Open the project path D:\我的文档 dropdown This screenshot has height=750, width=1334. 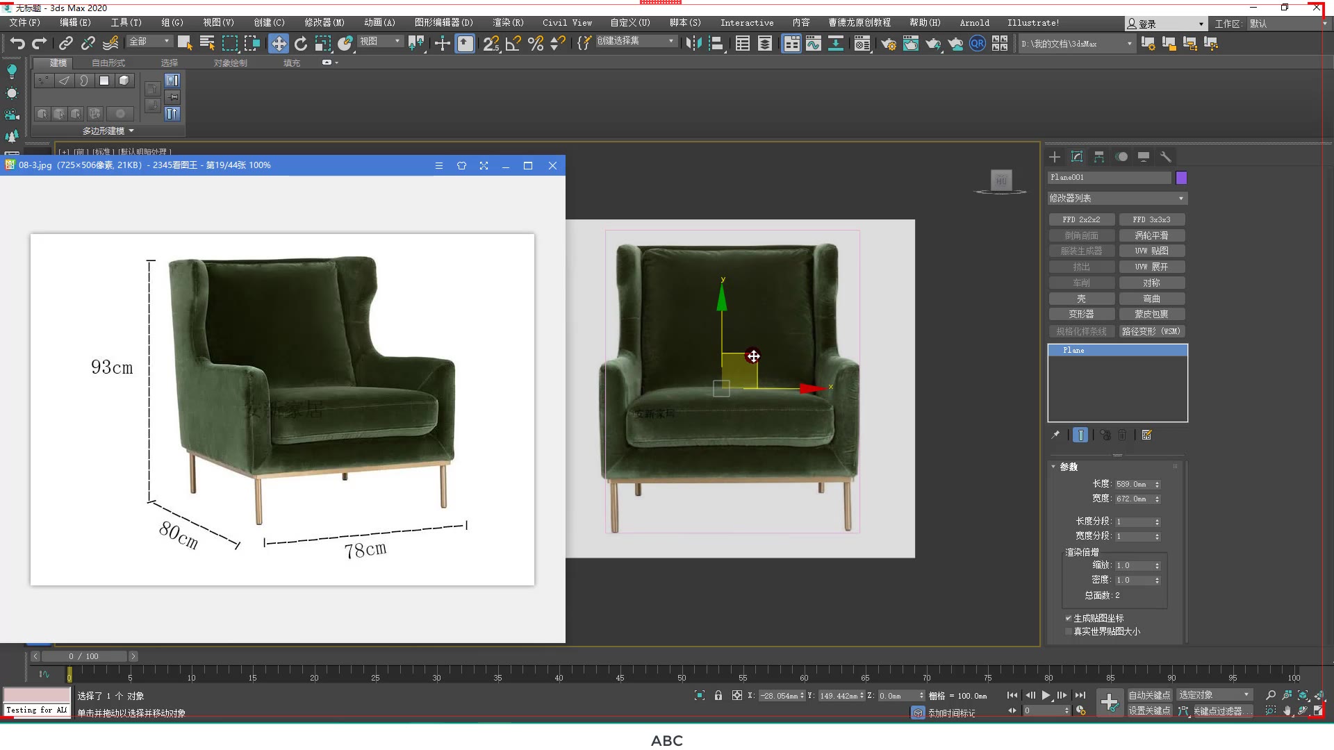pyautogui.click(x=1076, y=44)
